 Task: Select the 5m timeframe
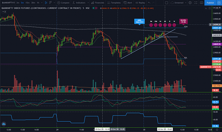(22, 3)
